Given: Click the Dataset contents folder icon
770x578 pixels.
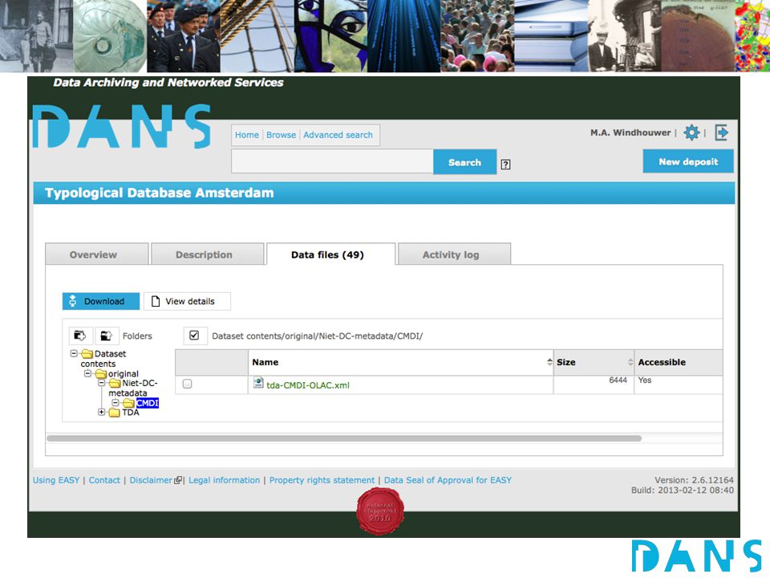Looking at the screenshot, I should [87, 353].
